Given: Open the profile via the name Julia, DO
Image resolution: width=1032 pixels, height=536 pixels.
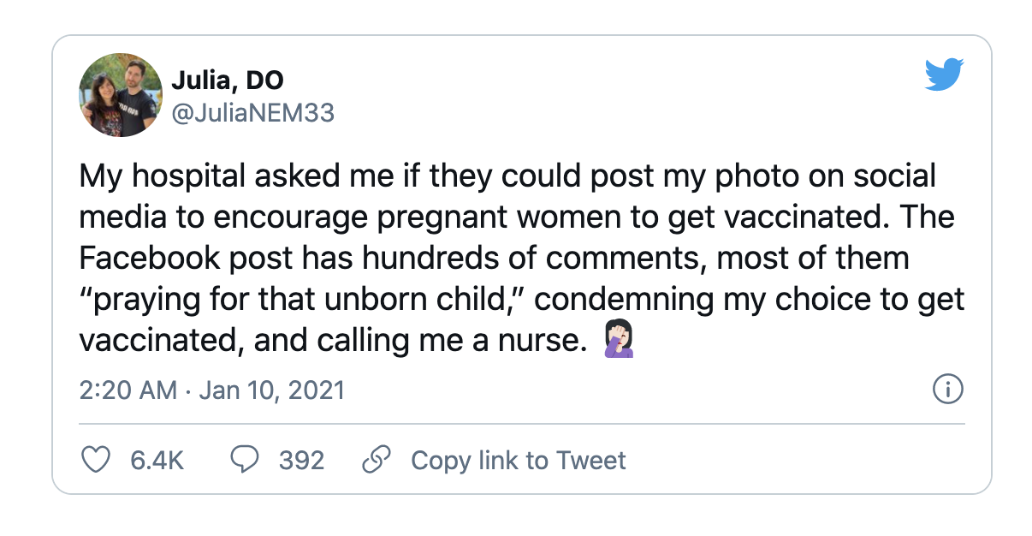Looking at the screenshot, I should click(228, 80).
